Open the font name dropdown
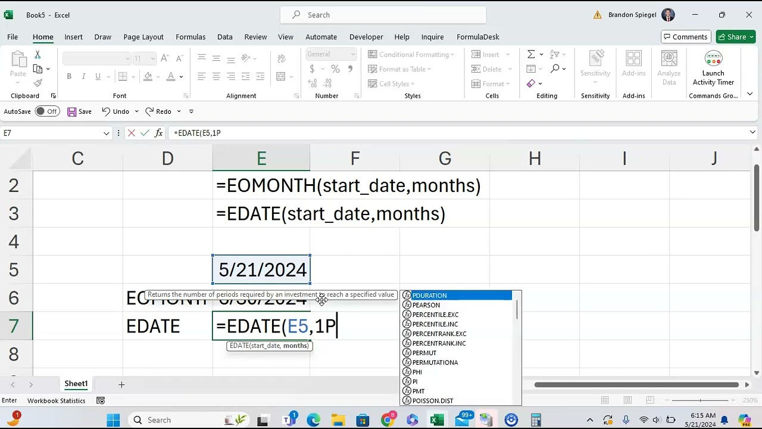The image size is (762, 429). [127, 58]
